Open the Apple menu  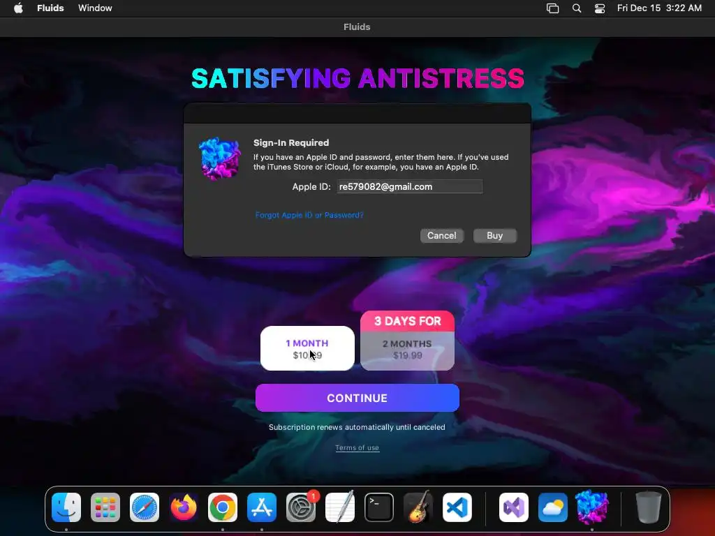18,8
